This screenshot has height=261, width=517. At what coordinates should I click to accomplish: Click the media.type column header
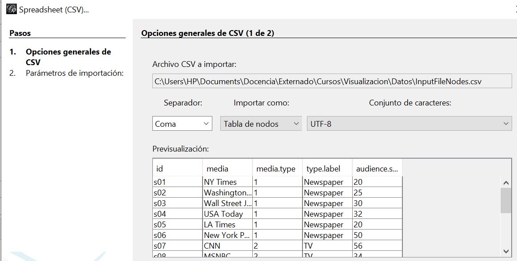(x=277, y=169)
